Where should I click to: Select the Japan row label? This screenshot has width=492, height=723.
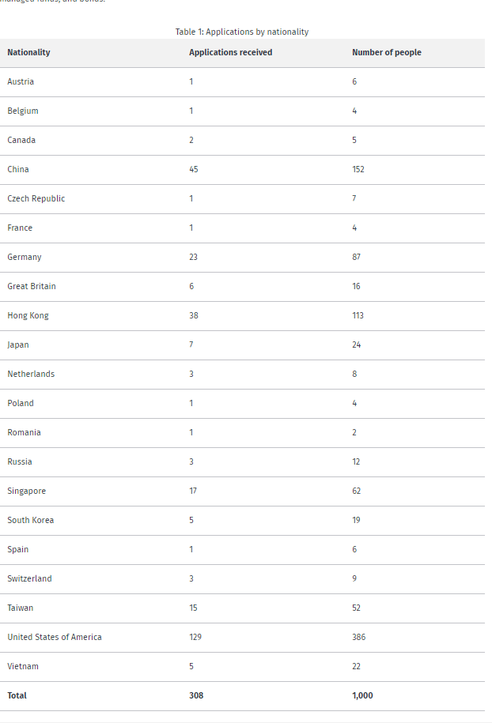pos(18,345)
